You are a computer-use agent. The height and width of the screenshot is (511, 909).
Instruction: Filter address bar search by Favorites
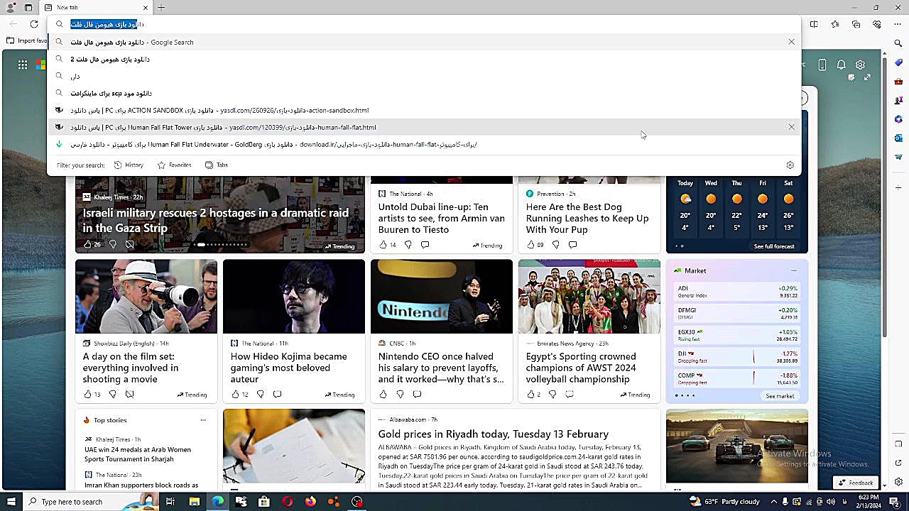(x=174, y=165)
